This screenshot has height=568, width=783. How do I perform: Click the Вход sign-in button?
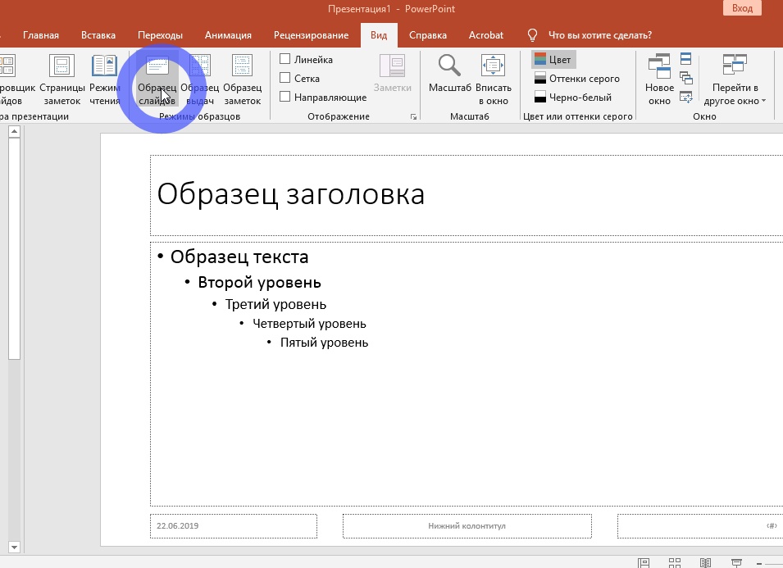(742, 8)
